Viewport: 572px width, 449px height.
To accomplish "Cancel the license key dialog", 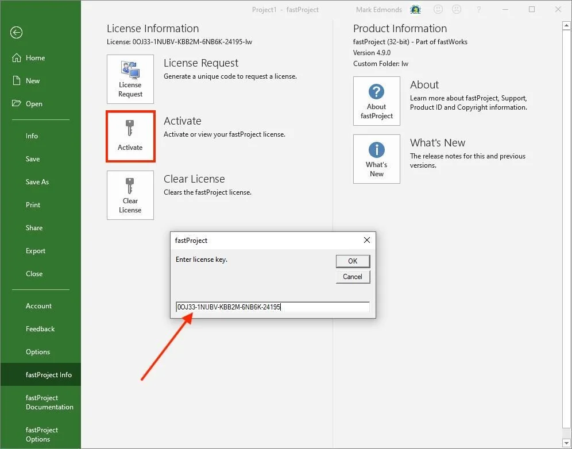I will coord(353,277).
